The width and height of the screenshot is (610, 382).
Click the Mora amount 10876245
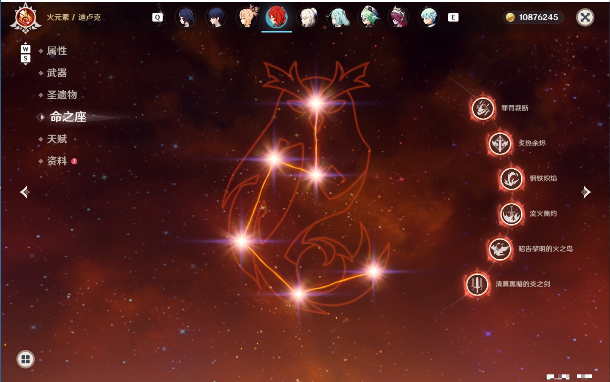539,17
